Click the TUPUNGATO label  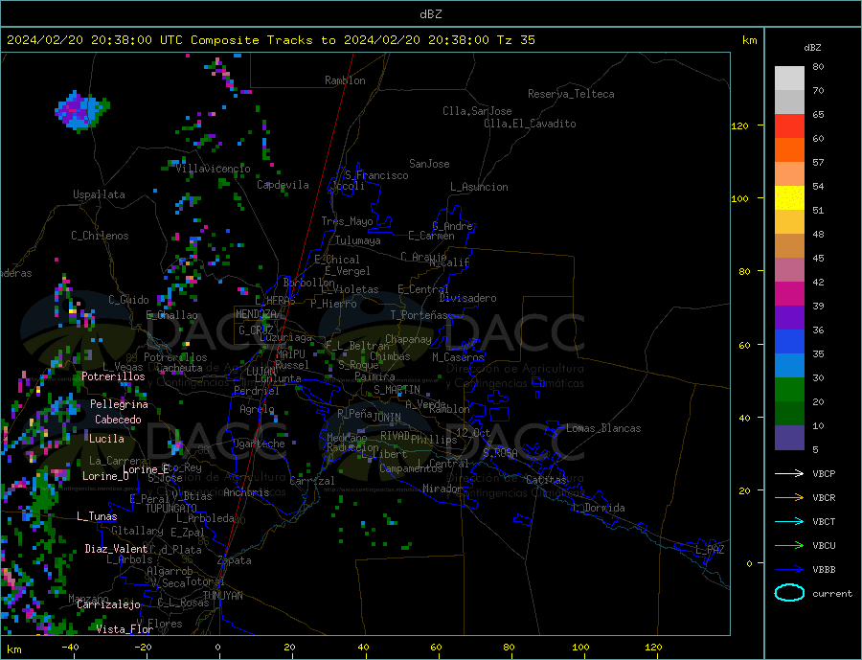pos(170,509)
